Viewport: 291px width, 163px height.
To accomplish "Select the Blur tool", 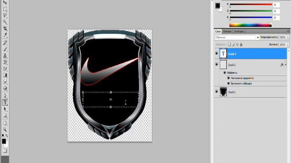I will 5,81.
